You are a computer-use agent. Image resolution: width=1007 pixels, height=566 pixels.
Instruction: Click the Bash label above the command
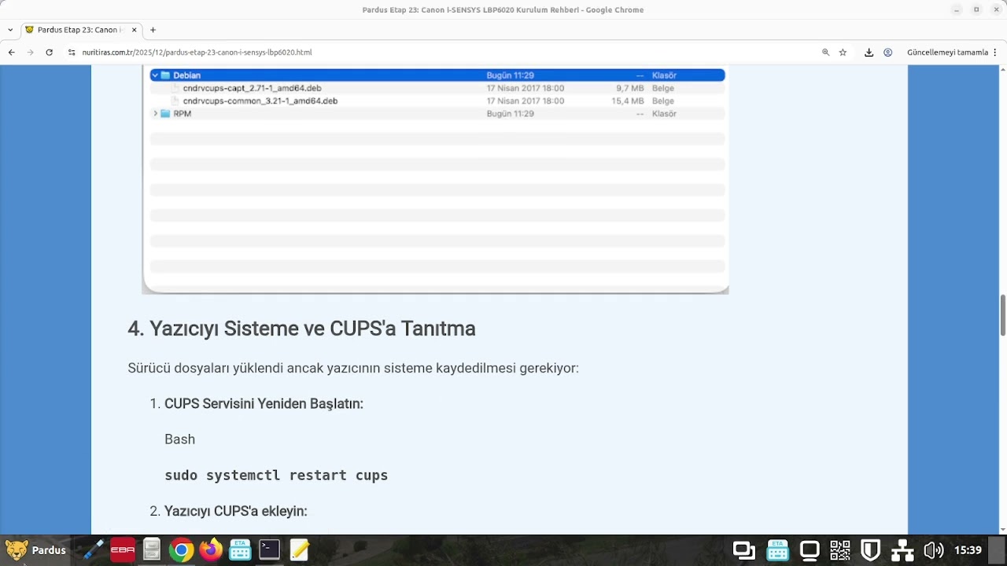[179, 439]
